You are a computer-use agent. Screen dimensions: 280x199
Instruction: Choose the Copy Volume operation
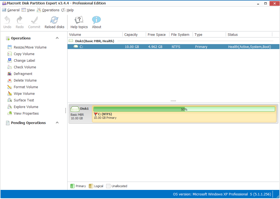click(24, 54)
